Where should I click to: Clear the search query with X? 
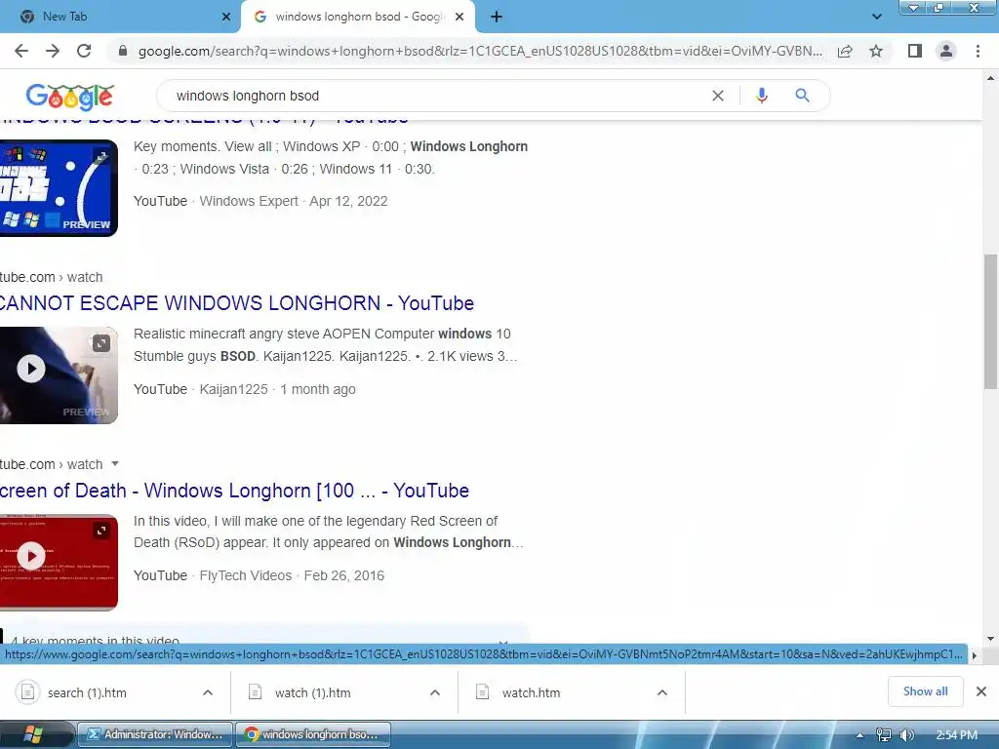(x=718, y=96)
